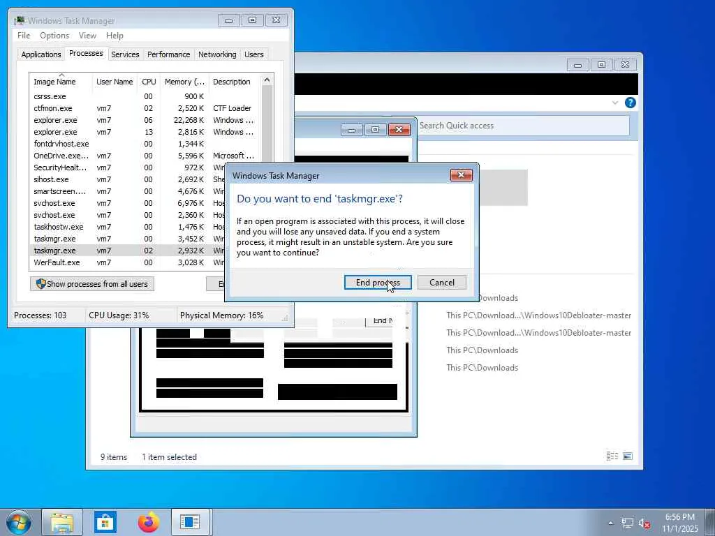Select the Processes tab
This screenshot has height=536, width=715.
coord(86,53)
